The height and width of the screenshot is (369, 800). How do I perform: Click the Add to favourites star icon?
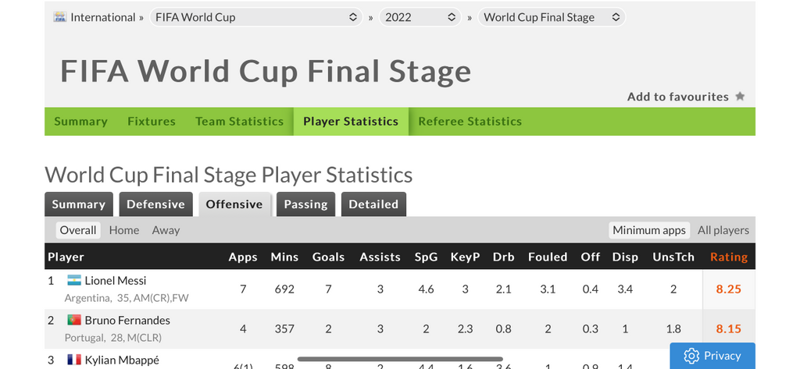(x=740, y=96)
